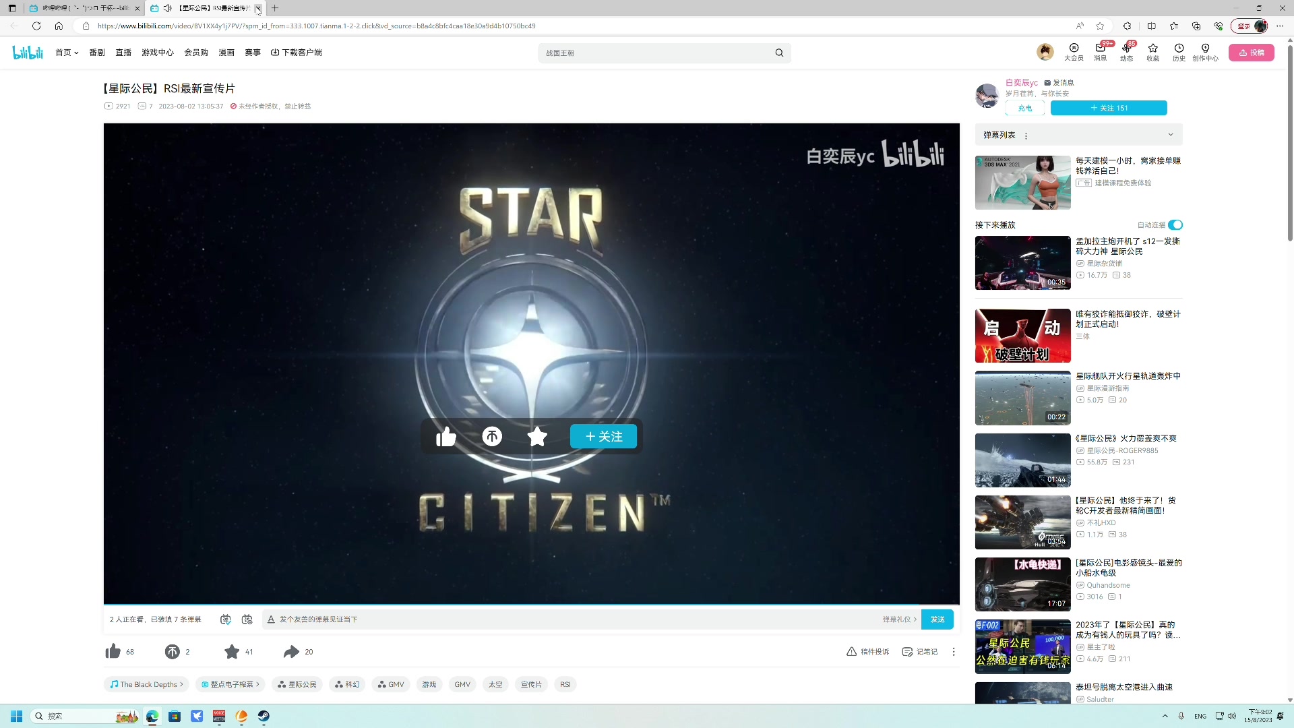
Task: Click 发送 send danmaku button
Action: 937,619
